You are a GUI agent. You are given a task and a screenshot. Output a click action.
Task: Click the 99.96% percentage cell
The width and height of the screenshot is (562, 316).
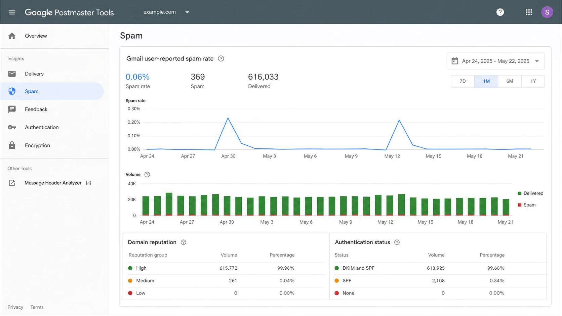[x=286, y=268]
